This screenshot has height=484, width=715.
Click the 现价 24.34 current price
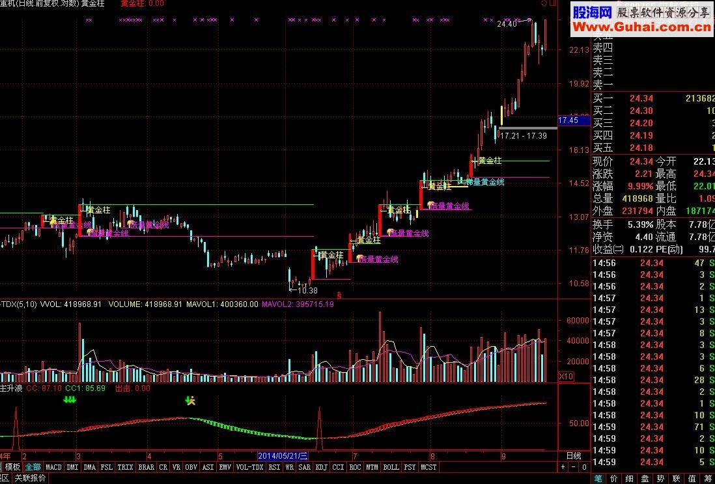pyautogui.click(x=641, y=161)
